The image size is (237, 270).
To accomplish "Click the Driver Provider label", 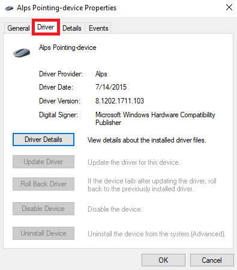I will pyautogui.click(x=61, y=74).
